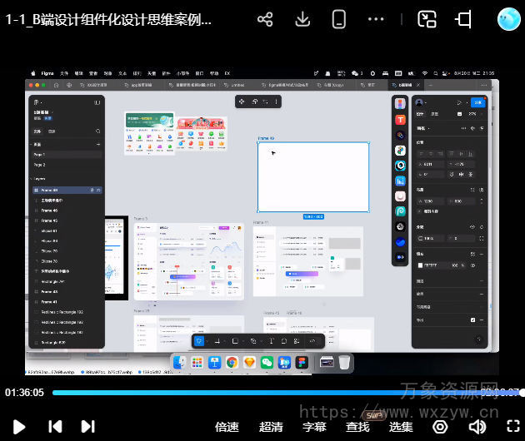Click the picture-in-picture icon

click(x=427, y=19)
